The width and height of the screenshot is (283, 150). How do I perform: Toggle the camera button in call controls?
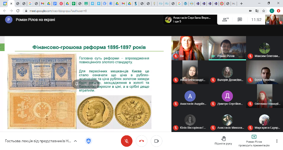click(x=156, y=141)
